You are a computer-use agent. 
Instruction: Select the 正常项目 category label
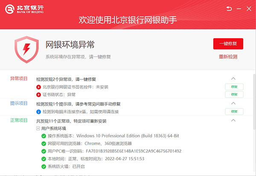coord(19,120)
